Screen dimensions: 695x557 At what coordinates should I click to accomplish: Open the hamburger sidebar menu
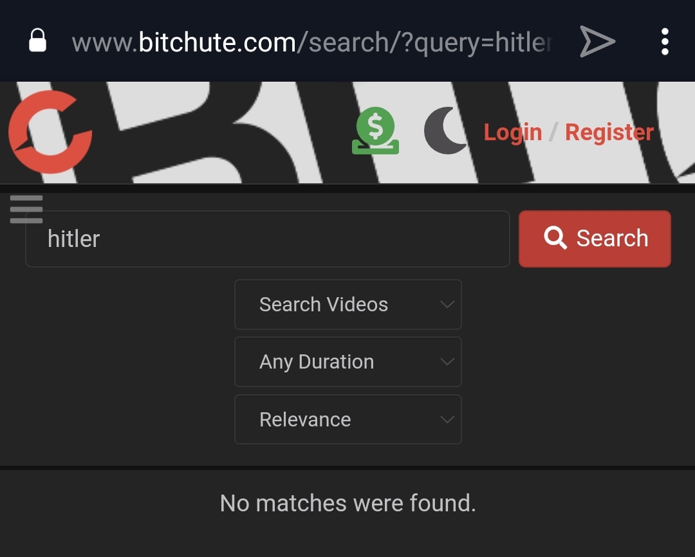click(26, 209)
